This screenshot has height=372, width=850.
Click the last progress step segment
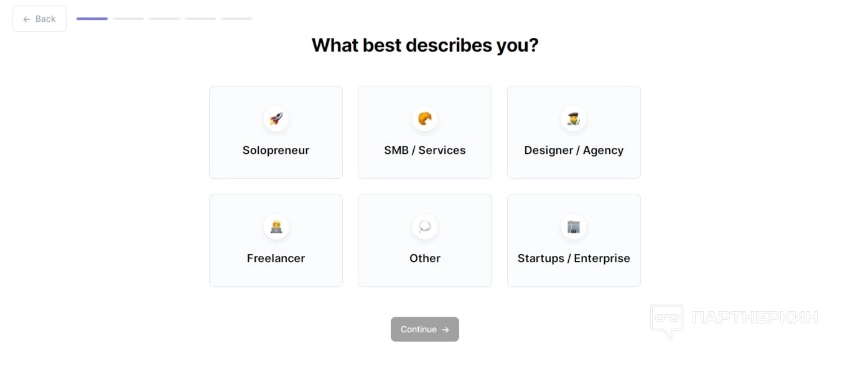[236, 19]
